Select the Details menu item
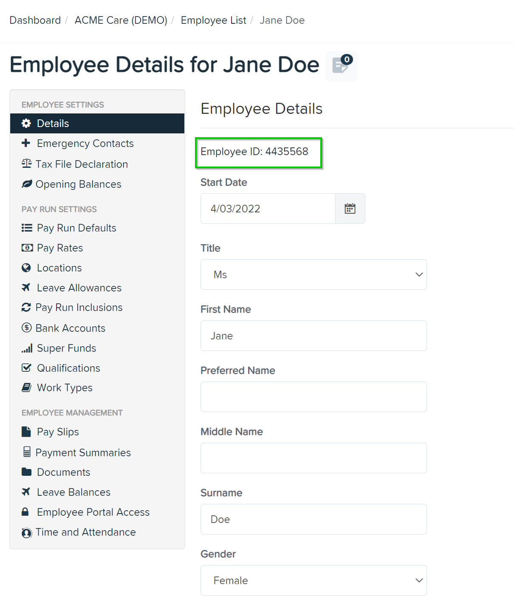This screenshot has height=599, width=514. pos(97,123)
